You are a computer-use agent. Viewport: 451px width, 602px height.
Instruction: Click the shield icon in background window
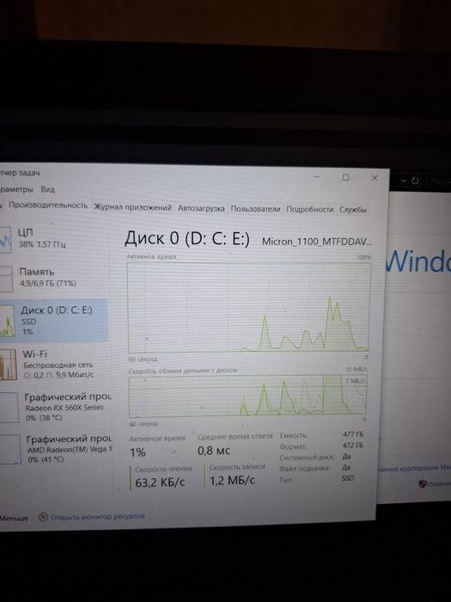point(423,483)
